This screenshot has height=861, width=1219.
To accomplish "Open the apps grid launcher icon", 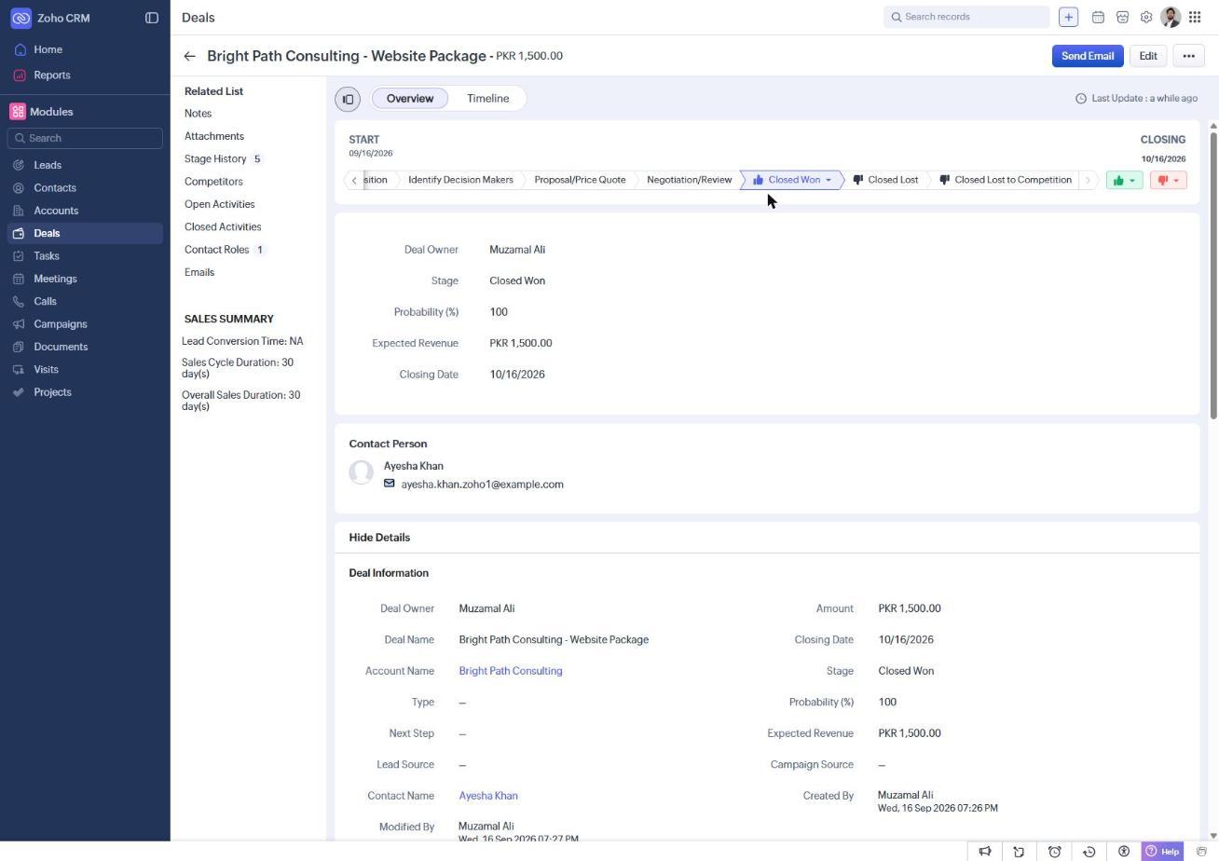I will [1195, 17].
